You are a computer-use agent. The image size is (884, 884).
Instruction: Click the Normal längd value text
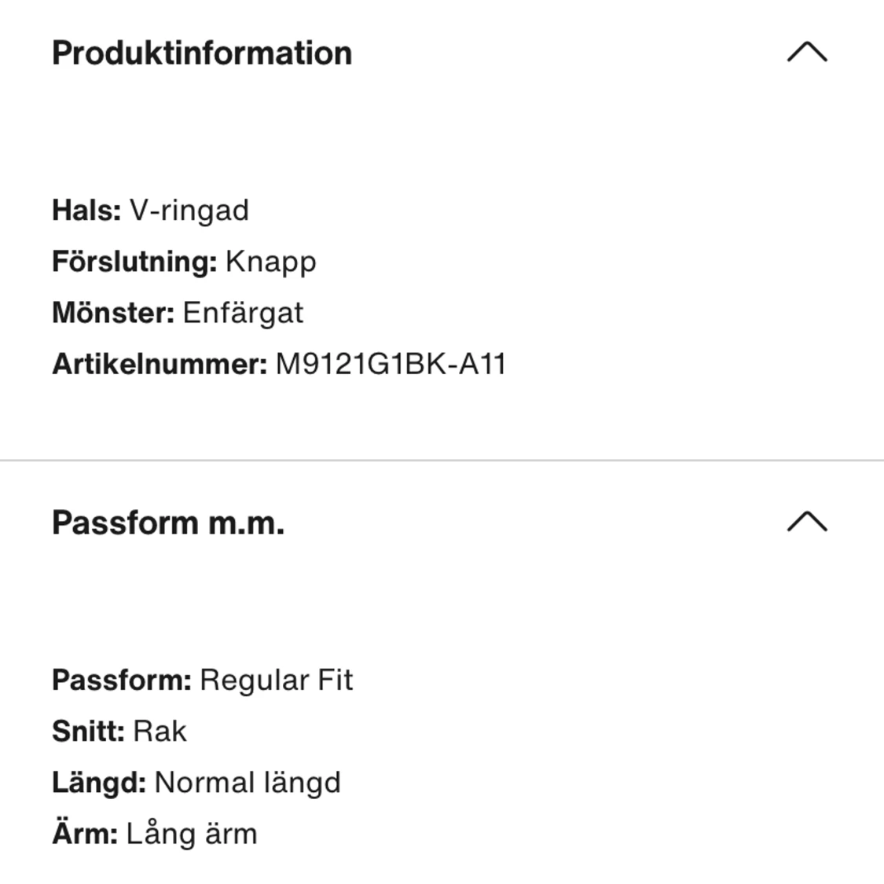click(248, 783)
